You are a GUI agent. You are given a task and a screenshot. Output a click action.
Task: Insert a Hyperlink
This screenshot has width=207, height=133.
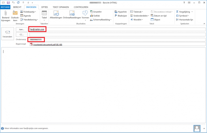(121, 12)
